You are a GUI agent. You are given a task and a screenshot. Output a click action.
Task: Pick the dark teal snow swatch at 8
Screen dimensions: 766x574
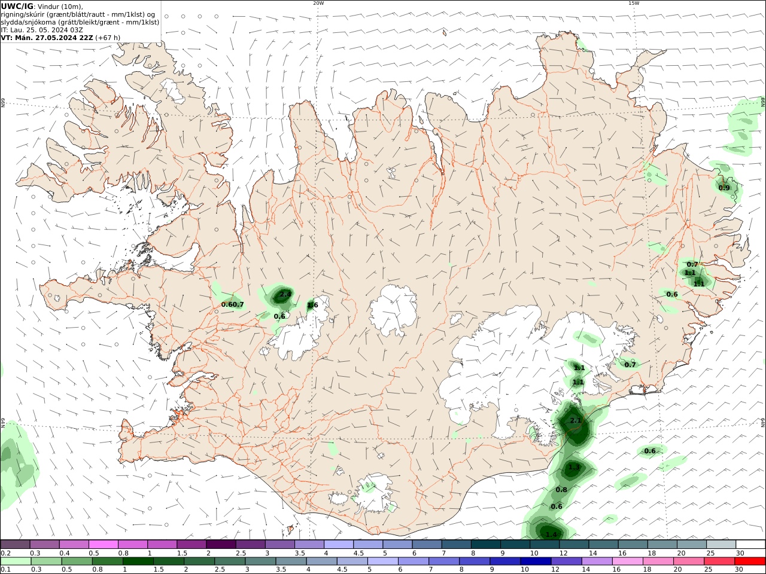point(485,545)
